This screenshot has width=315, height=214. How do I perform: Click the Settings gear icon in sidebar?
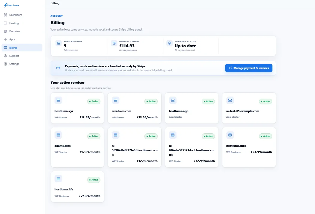(5, 64)
